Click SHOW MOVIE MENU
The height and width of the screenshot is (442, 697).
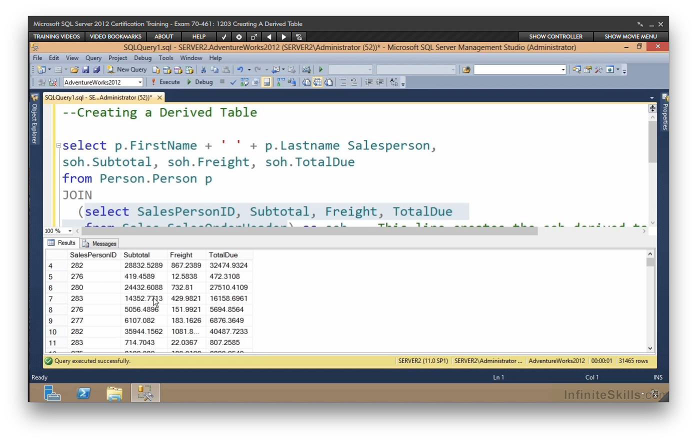click(630, 36)
